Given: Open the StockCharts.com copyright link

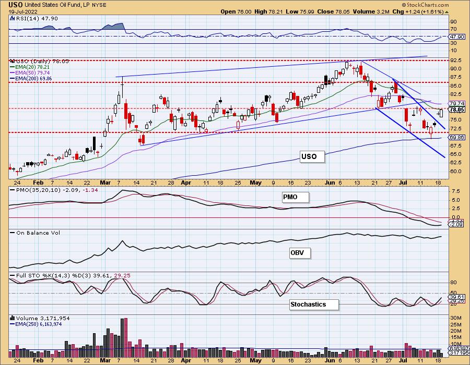Looking at the screenshot, I should [x=425, y=5].
